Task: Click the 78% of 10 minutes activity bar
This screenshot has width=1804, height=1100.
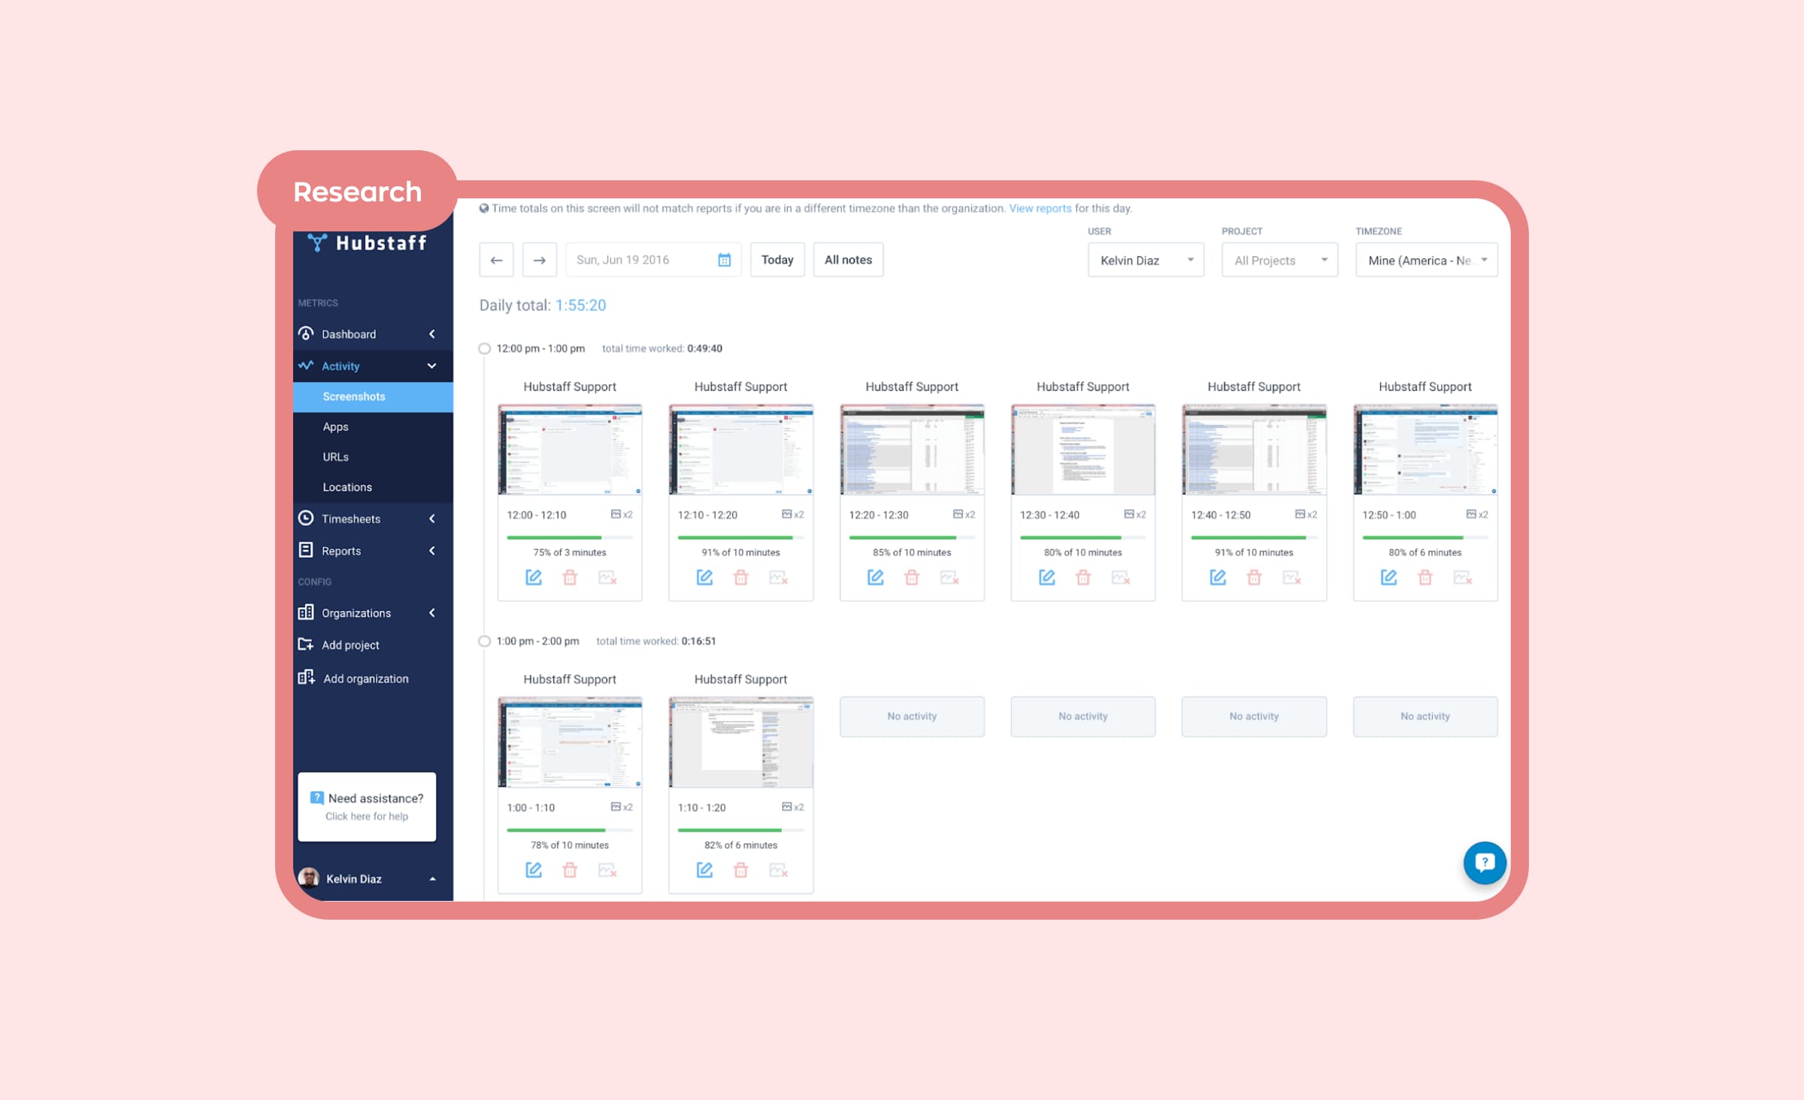Action: click(570, 830)
